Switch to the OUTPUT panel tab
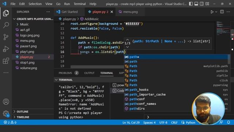This screenshot has height=132, width=234. [x=89, y=73]
